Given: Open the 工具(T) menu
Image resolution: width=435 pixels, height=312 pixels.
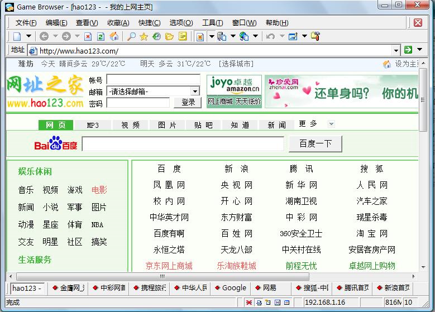Looking at the screenshot, I should pos(213,23).
